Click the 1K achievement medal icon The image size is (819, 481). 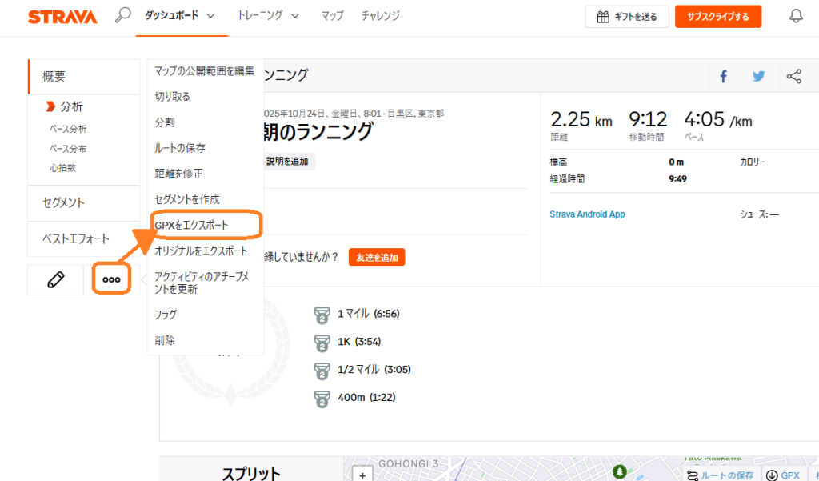(x=322, y=343)
